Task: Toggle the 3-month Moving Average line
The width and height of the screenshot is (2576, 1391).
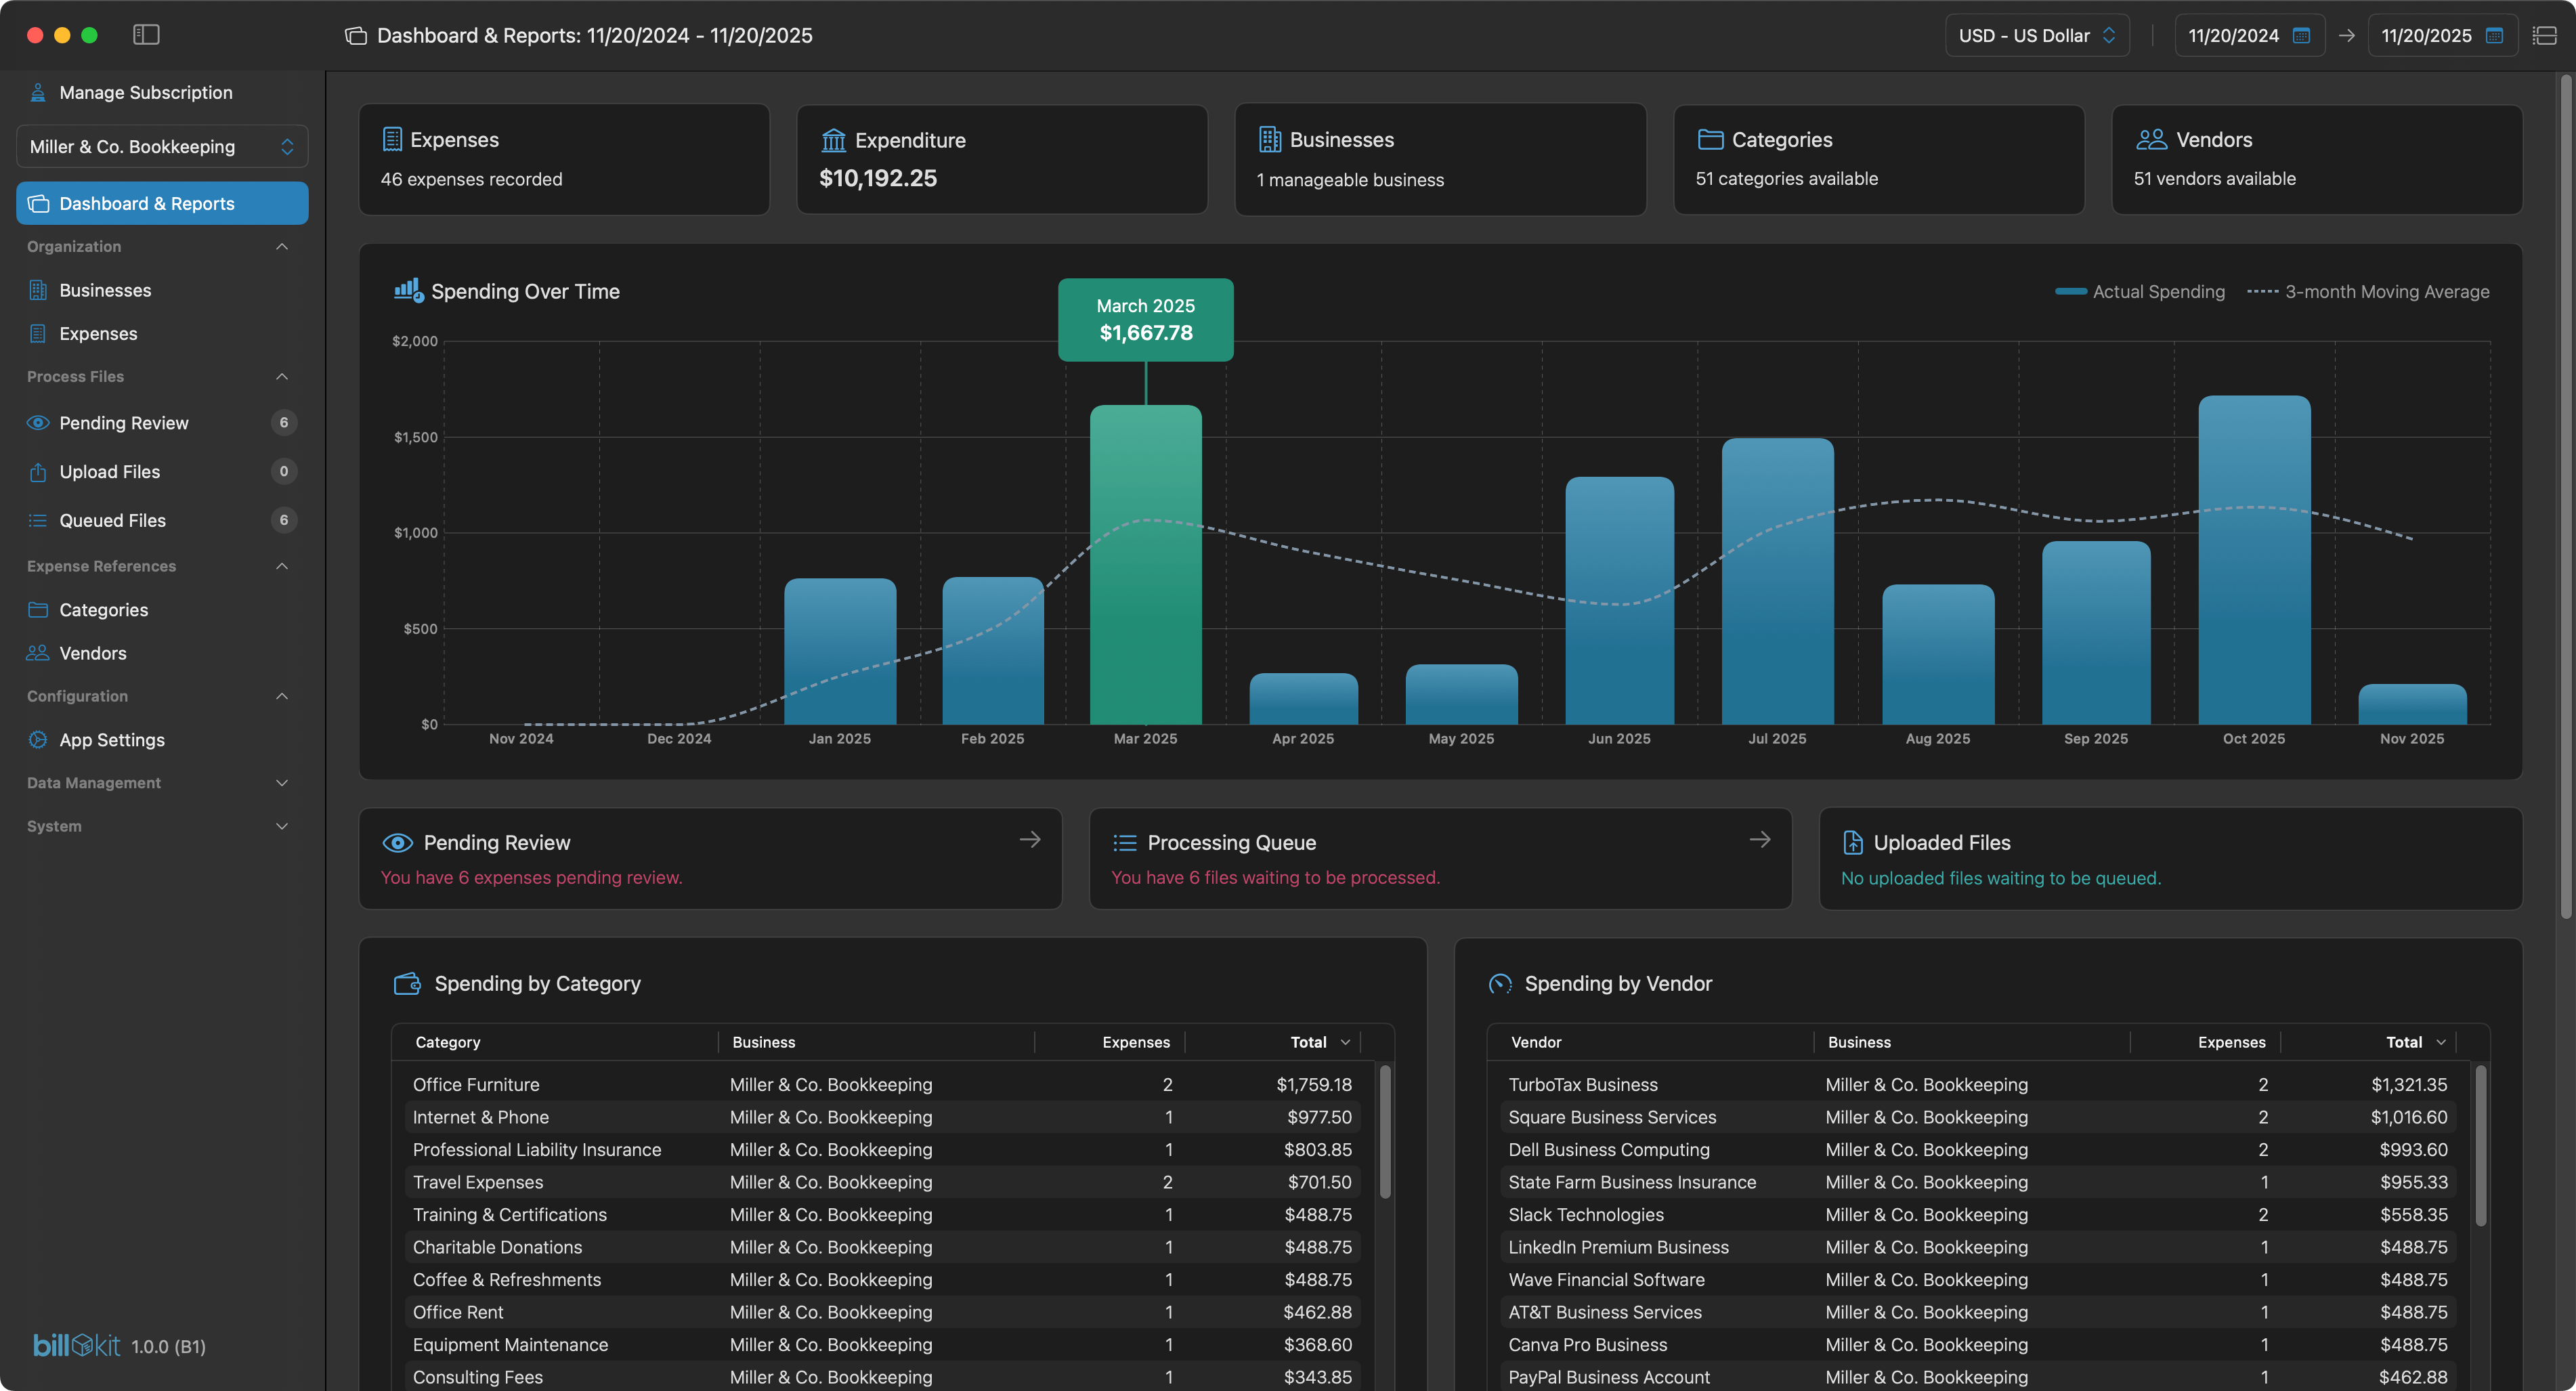Action: (x=2368, y=291)
